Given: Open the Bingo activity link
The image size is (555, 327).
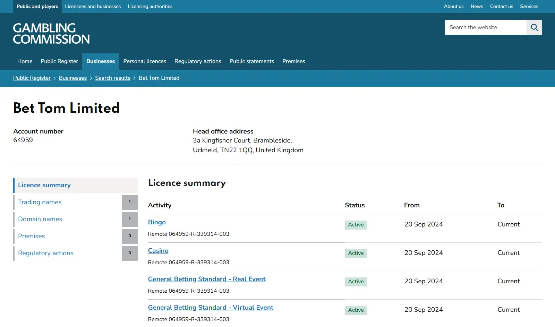Looking at the screenshot, I should tap(157, 222).
